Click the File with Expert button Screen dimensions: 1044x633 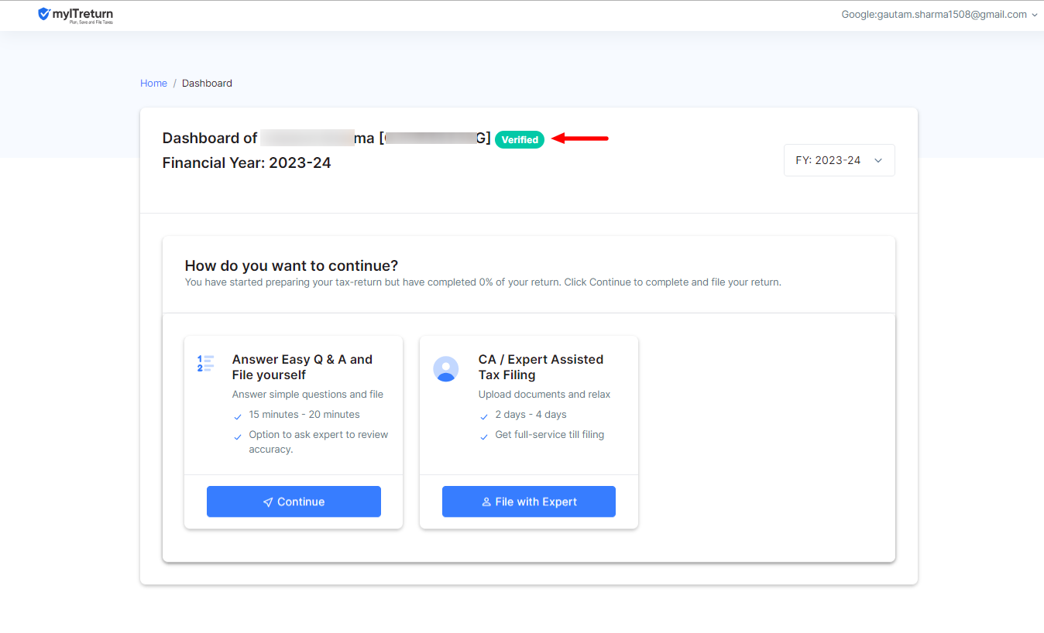(x=529, y=501)
